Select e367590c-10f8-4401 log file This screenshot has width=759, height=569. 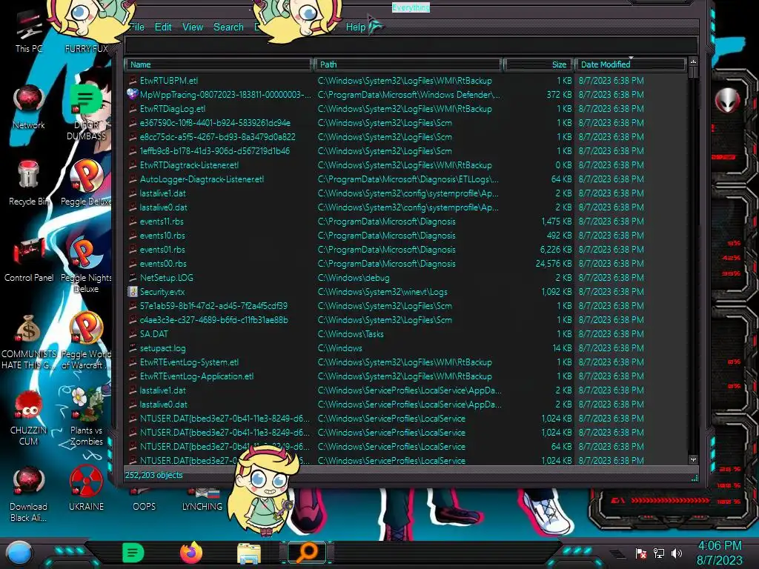[215, 123]
